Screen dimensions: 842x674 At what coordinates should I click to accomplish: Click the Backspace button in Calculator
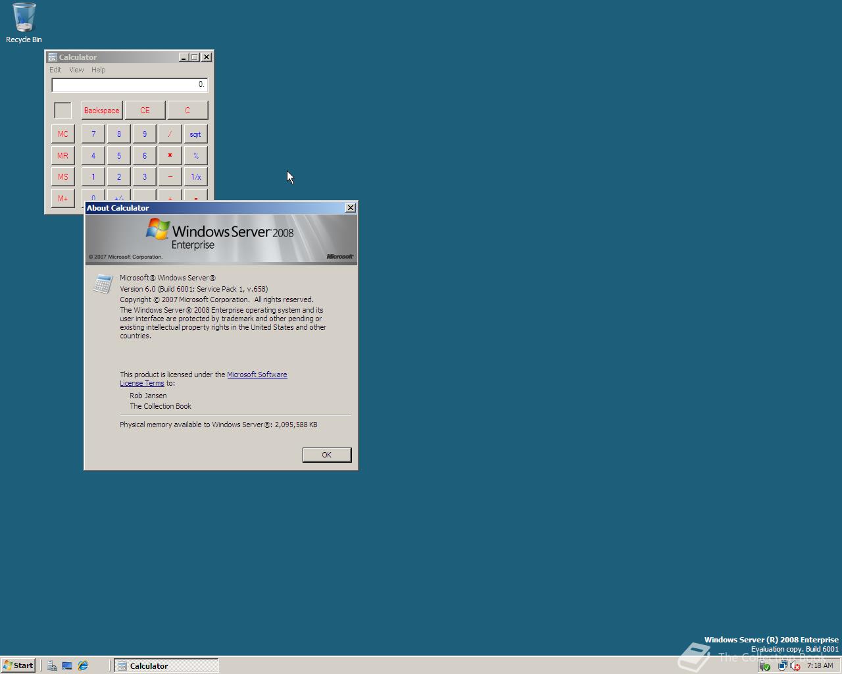tap(102, 111)
